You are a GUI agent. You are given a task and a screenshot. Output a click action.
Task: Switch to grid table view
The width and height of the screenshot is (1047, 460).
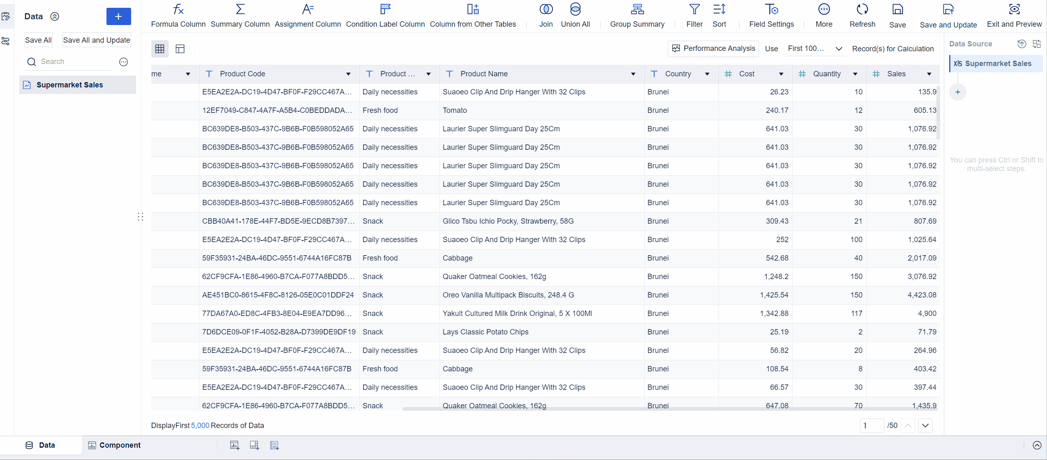point(160,49)
